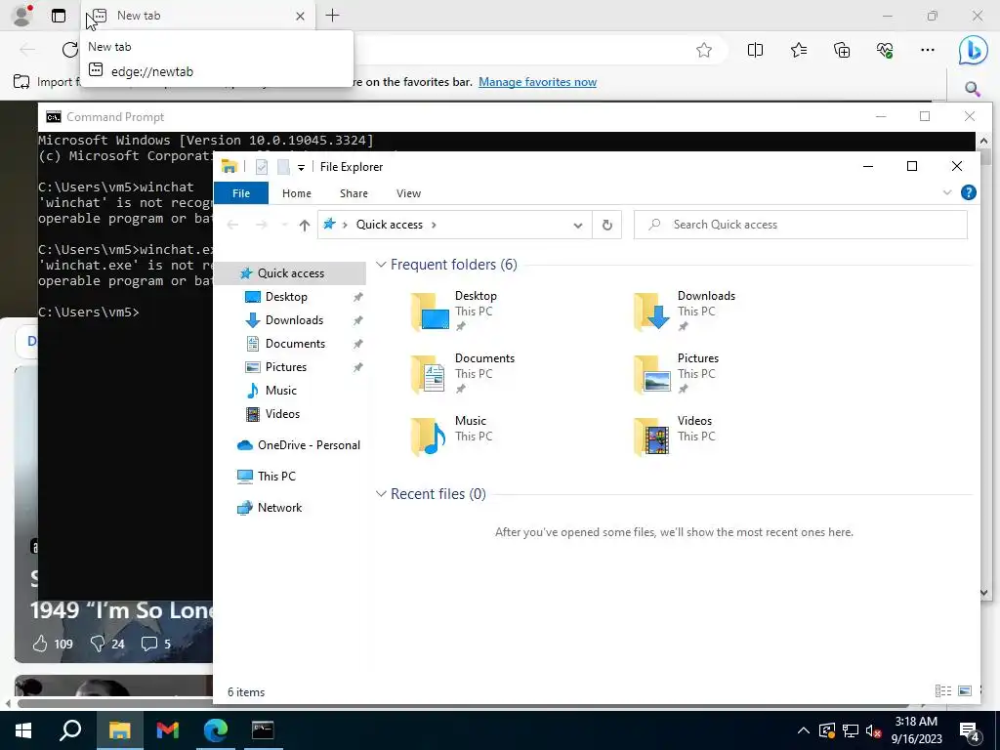Click File Explorer New folder quick access icon

(283, 167)
